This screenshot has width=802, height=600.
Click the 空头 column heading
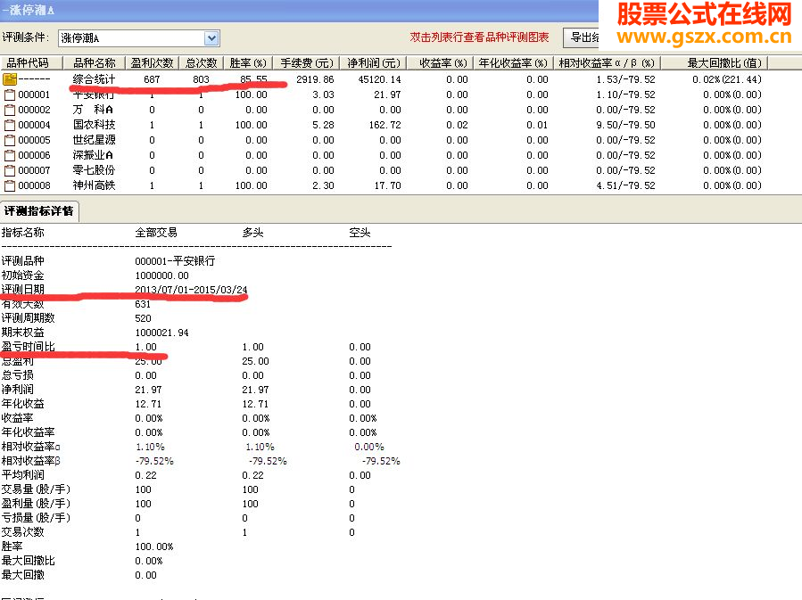(x=360, y=233)
